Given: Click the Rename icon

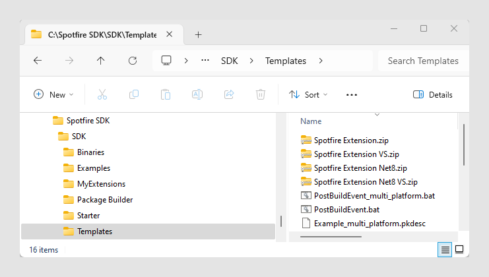Looking at the screenshot, I should tap(197, 94).
